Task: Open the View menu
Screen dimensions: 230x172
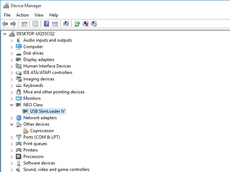Action: 39,15
